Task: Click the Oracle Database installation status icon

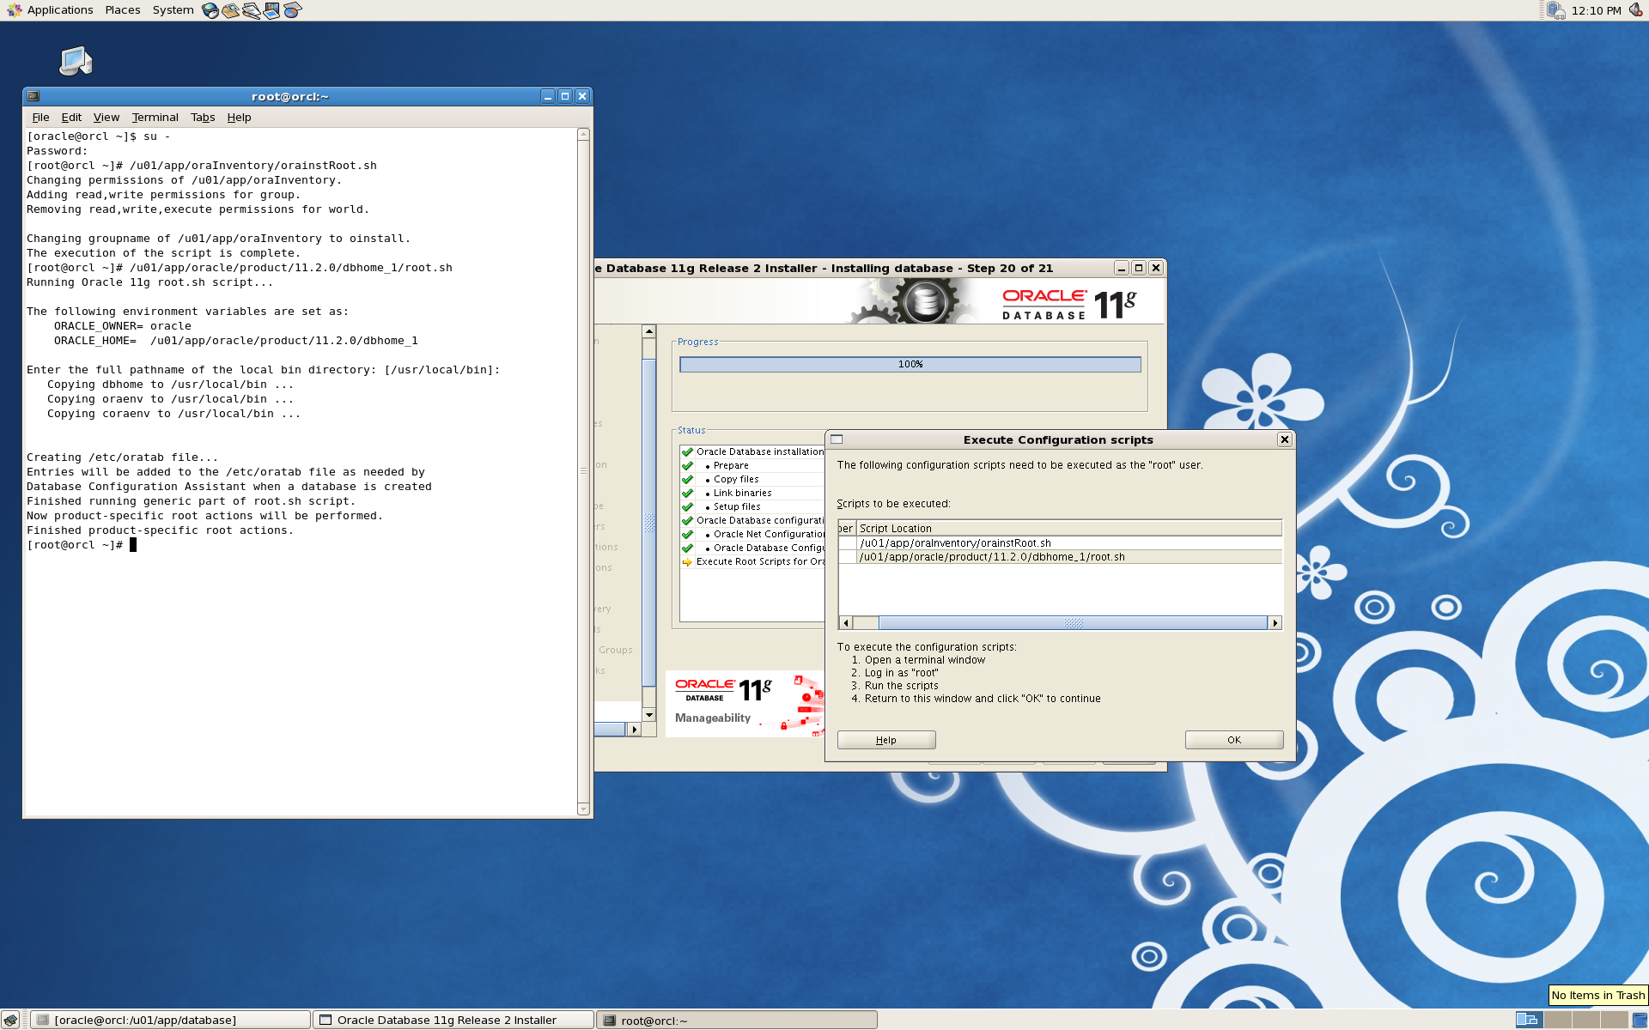Action: (x=686, y=451)
